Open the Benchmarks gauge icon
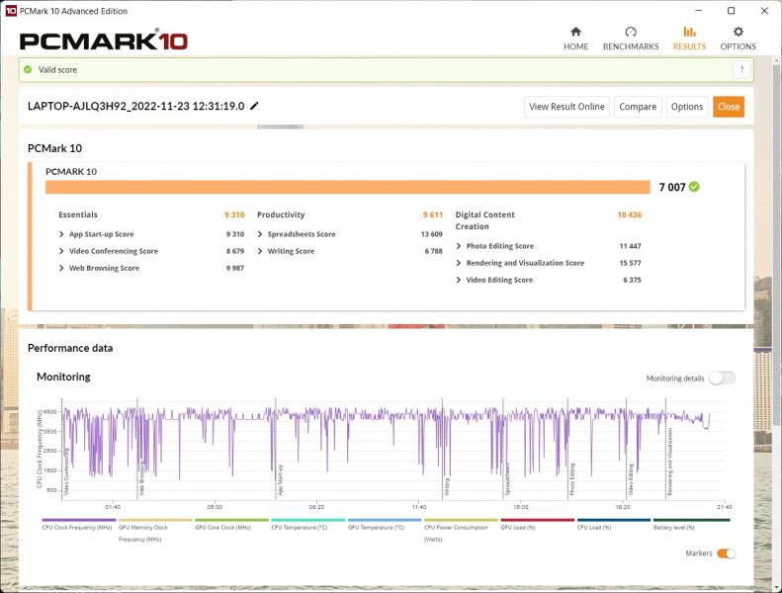 (x=631, y=32)
